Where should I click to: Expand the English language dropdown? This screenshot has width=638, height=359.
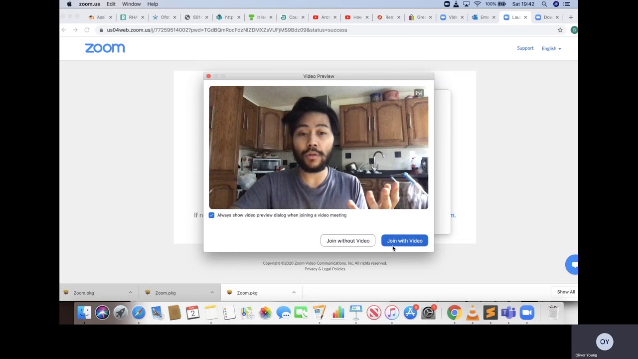pyautogui.click(x=551, y=48)
